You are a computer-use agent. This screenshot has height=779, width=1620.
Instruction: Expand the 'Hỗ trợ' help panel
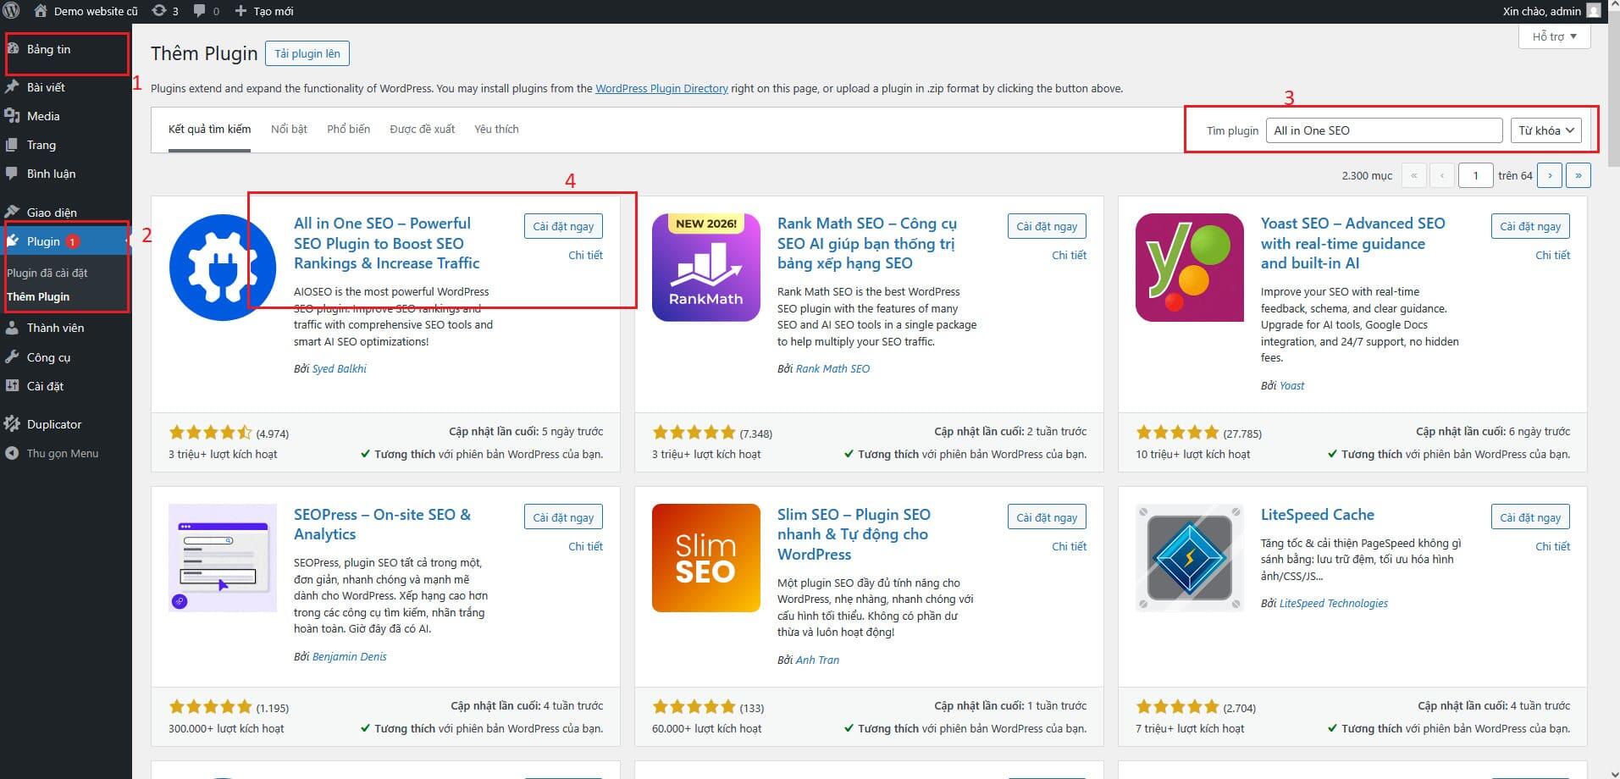(x=1553, y=36)
